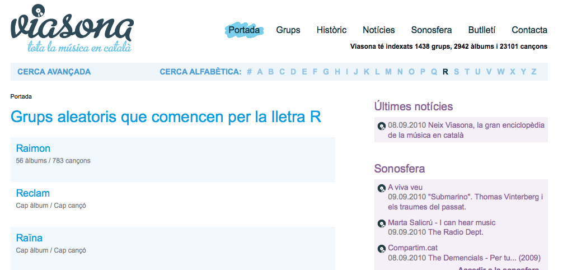Filter groups by letter B
The width and height of the screenshot is (563, 270).
[271, 72]
